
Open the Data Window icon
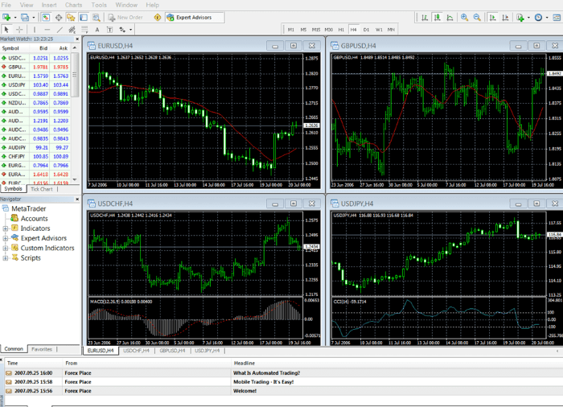(x=59, y=17)
